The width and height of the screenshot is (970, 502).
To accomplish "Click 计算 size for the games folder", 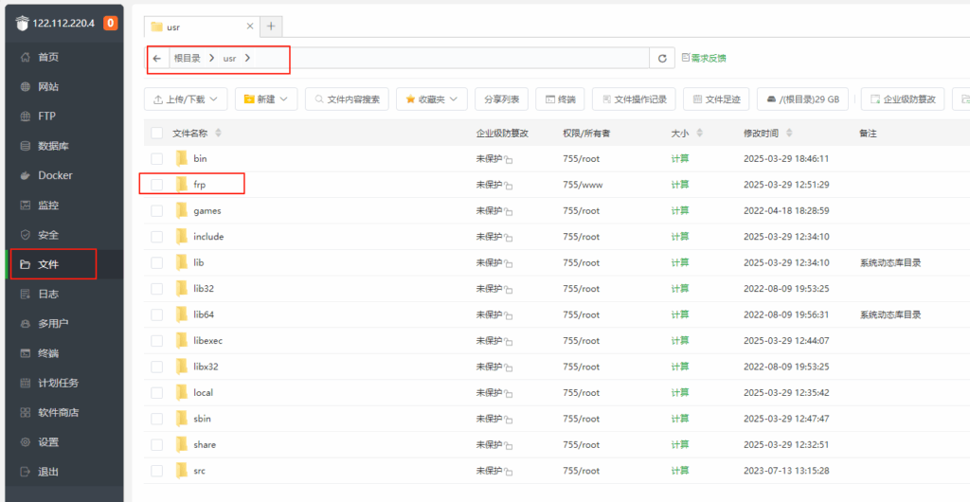I will [680, 211].
